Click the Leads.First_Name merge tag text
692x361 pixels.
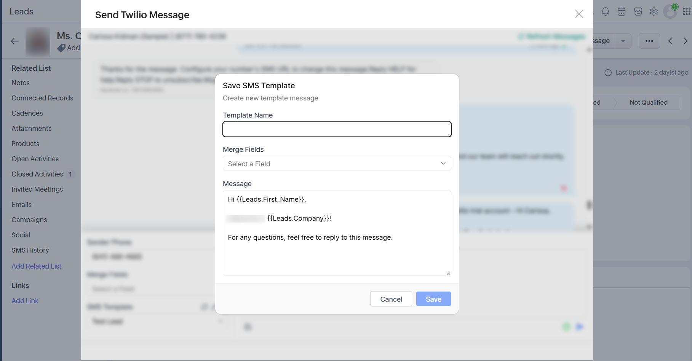(x=271, y=199)
